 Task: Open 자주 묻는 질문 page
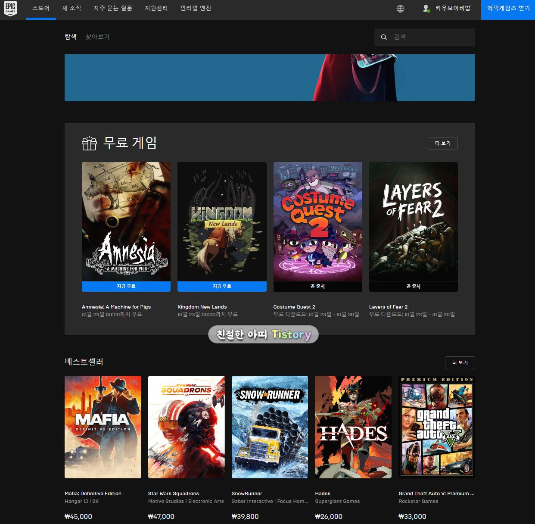pos(113,8)
